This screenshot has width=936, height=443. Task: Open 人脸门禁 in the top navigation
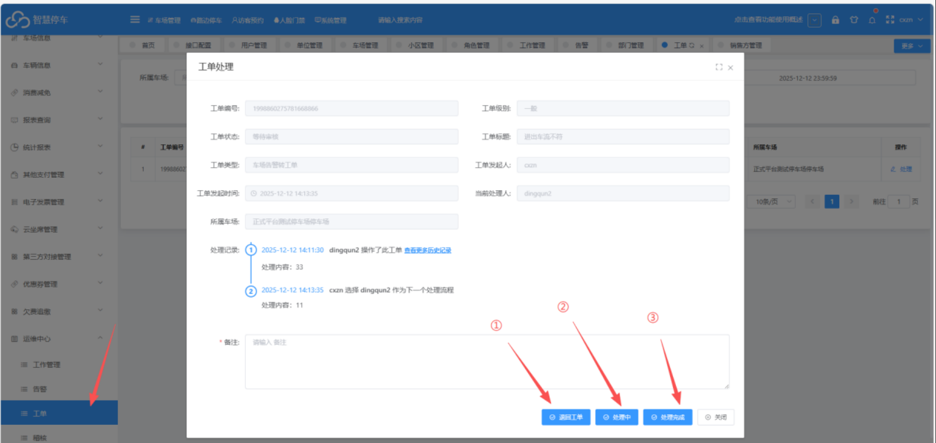289,21
